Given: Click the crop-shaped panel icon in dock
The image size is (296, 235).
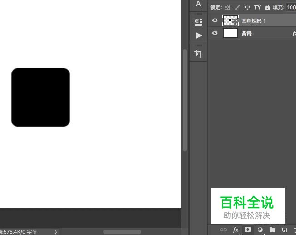Looking at the screenshot, I should coord(198,54).
